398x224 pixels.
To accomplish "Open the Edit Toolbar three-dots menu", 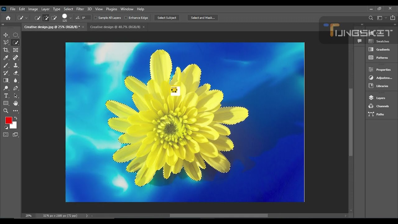I will coord(16,111).
